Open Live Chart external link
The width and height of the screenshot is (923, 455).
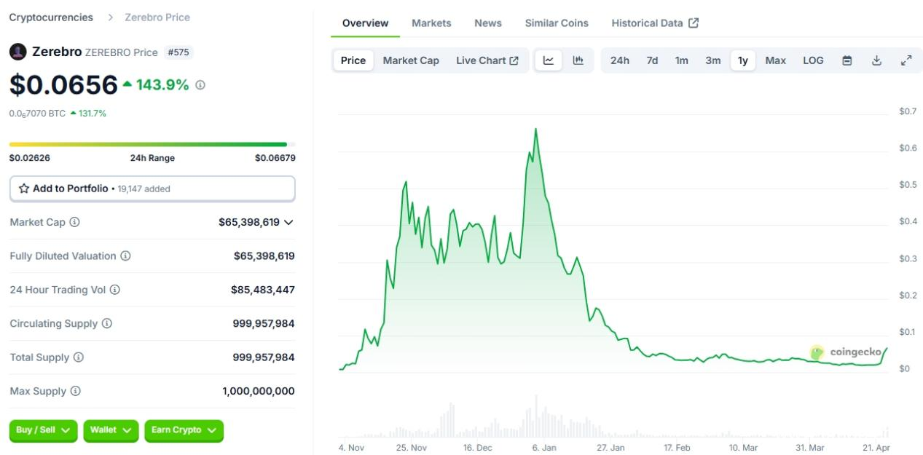point(487,60)
